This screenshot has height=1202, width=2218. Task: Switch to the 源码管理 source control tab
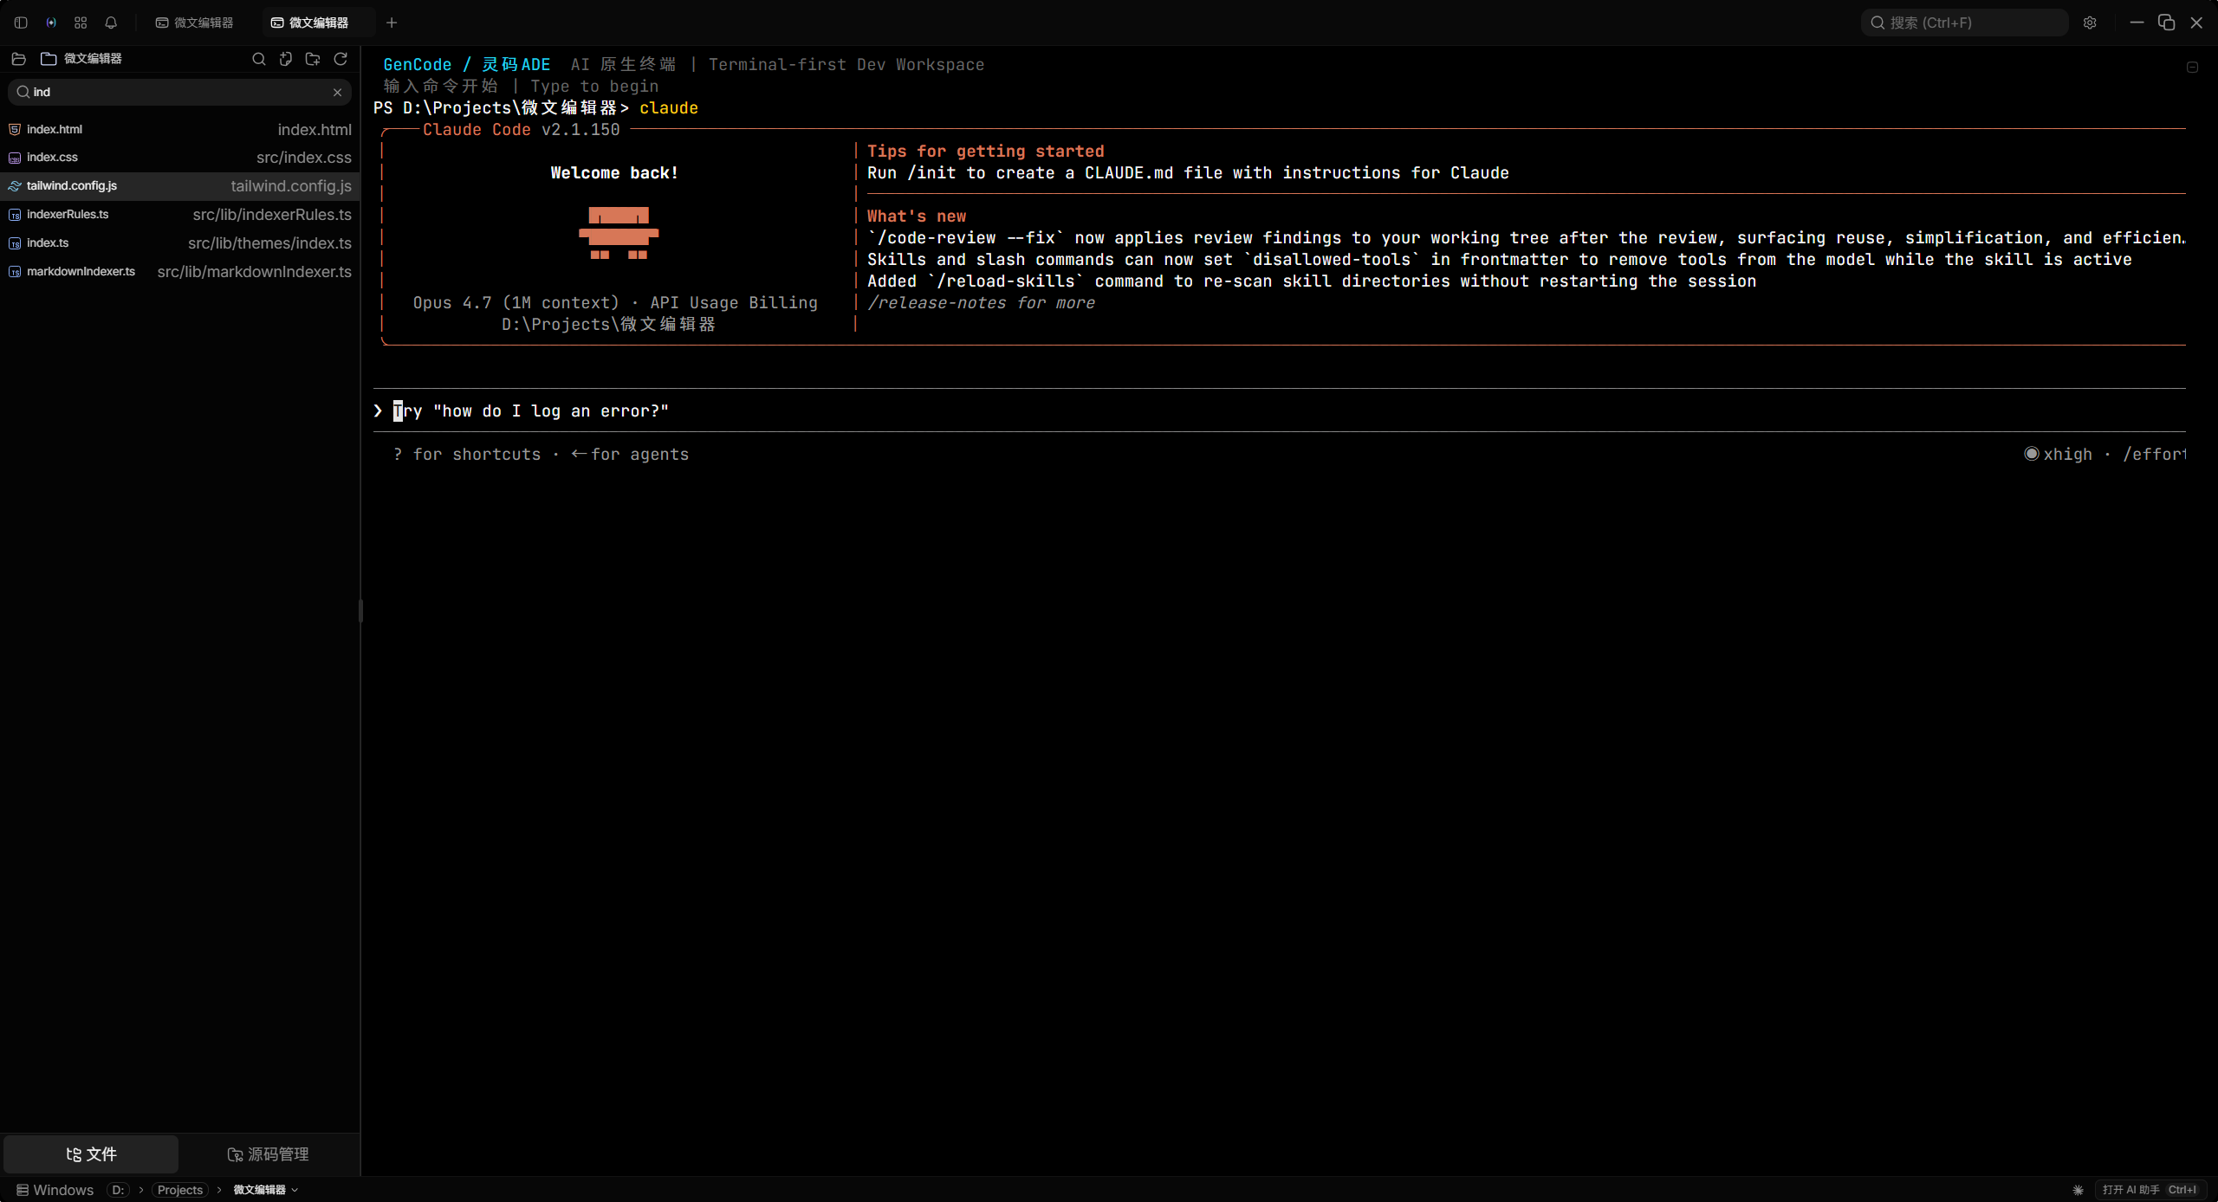(x=268, y=1154)
